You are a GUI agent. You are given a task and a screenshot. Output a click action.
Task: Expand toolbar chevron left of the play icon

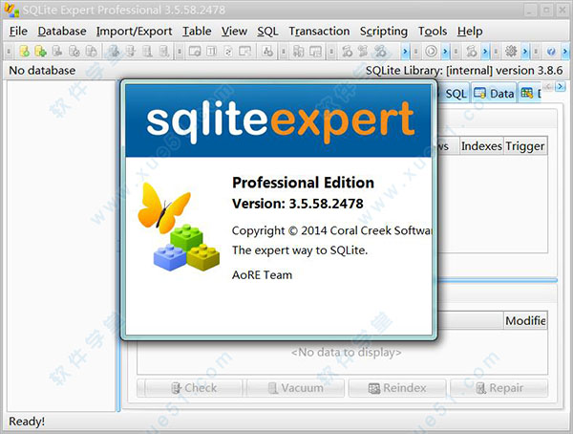coord(405,52)
